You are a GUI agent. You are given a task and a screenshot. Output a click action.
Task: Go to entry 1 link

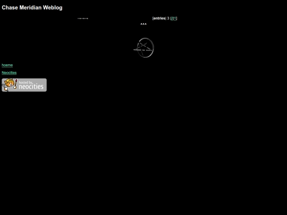point(175,18)
